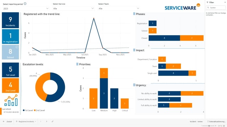Click the blue No ability to work bar
The height and width of the screenshot is (127, 227).
tap(169, 93)
